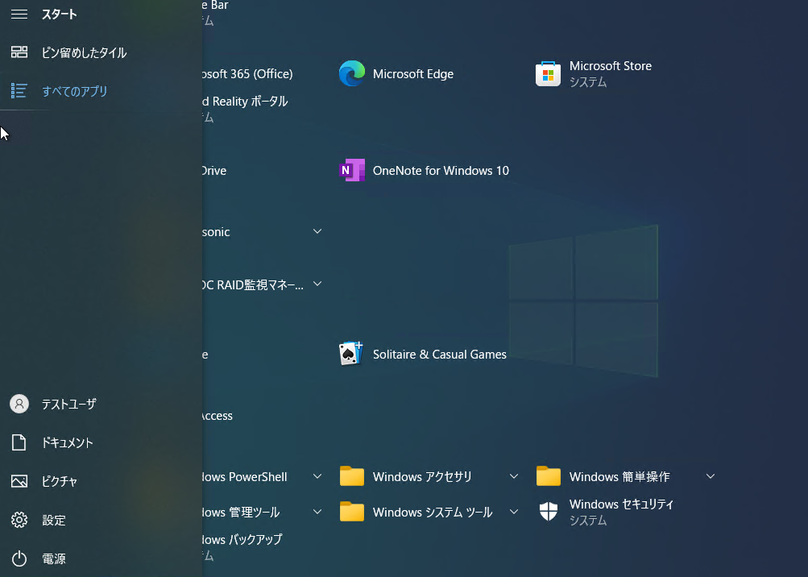Click the Windows 簡単操作 folder label

619,476
